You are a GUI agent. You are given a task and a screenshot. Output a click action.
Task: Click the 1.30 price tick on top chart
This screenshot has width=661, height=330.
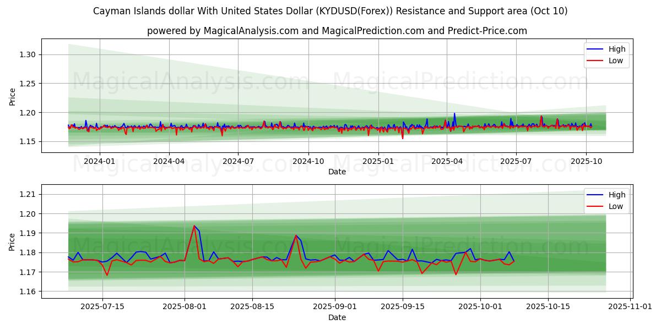click(27, 54)
